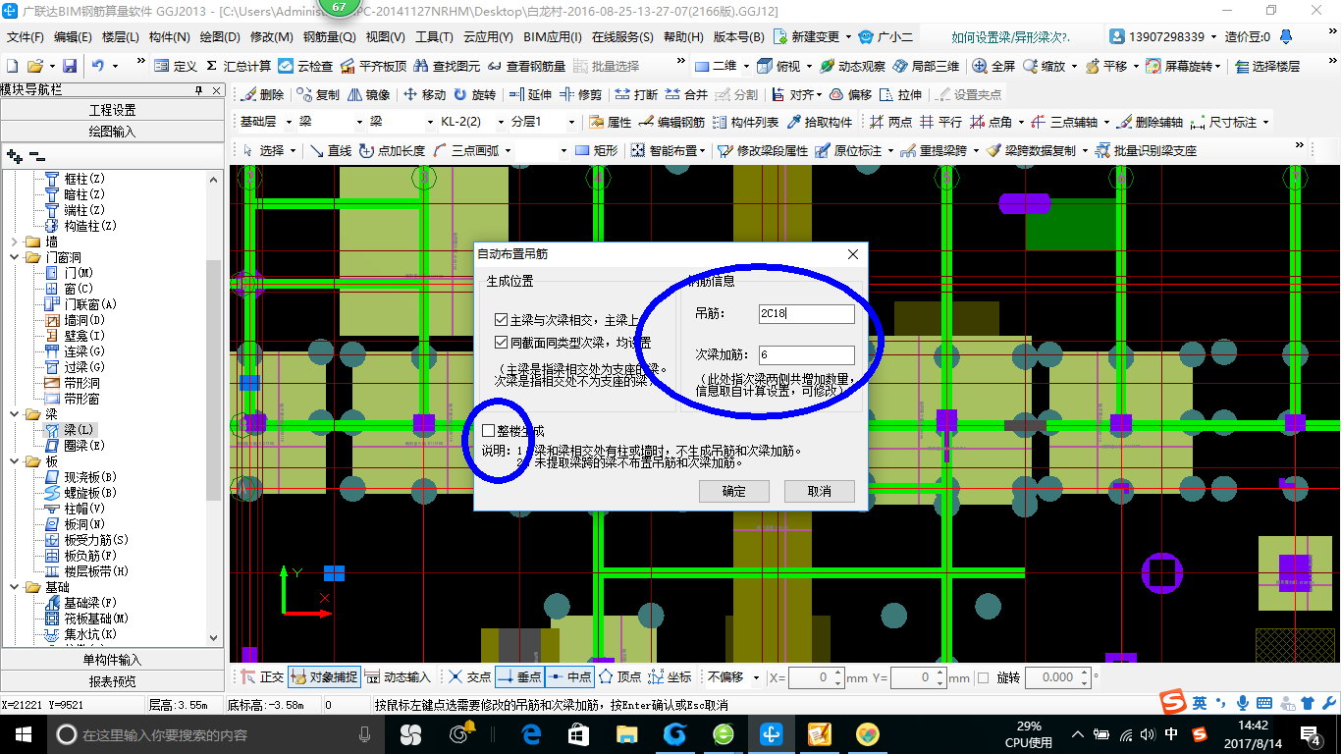This screenshot has width=1341, height=754.
Task: Select 直线 line drawing tool
Action: [331, 150]
